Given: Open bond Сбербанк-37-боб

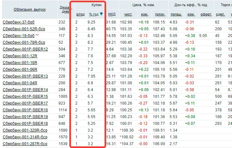Looking at the screenshot, I should (18, 22).
